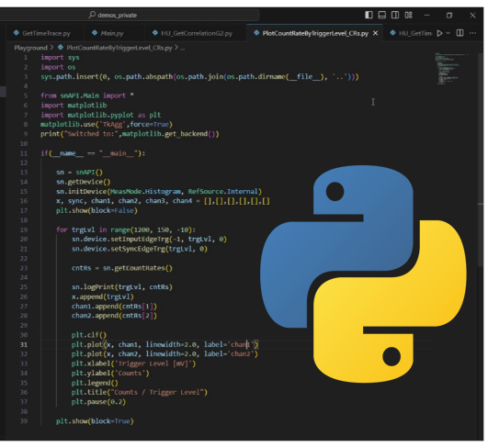Viewport: 488px width, 447px height.
Task: Click 'import os' on line 2
Action: click(x=58, y=67)
